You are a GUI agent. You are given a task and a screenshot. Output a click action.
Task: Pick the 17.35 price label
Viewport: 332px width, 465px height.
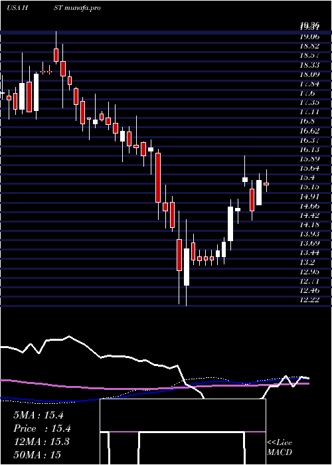coord(309,102)
